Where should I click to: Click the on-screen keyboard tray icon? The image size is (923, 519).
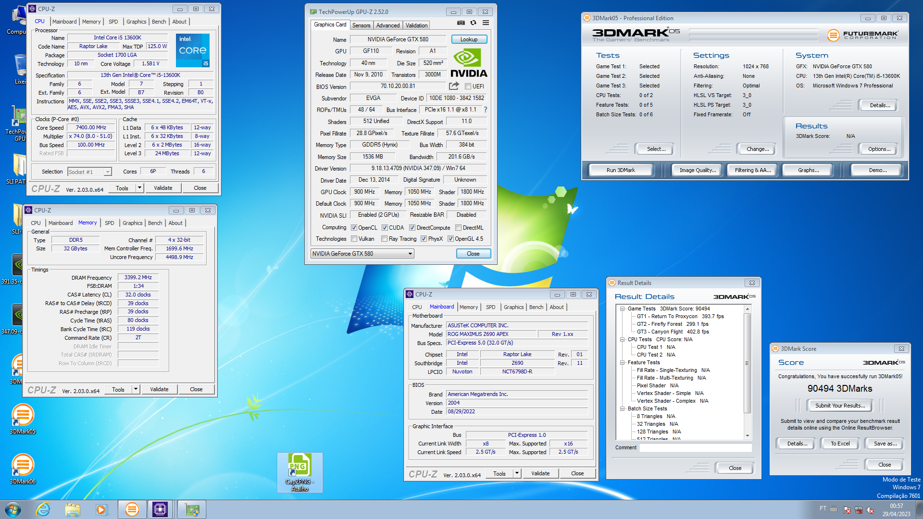834,509
